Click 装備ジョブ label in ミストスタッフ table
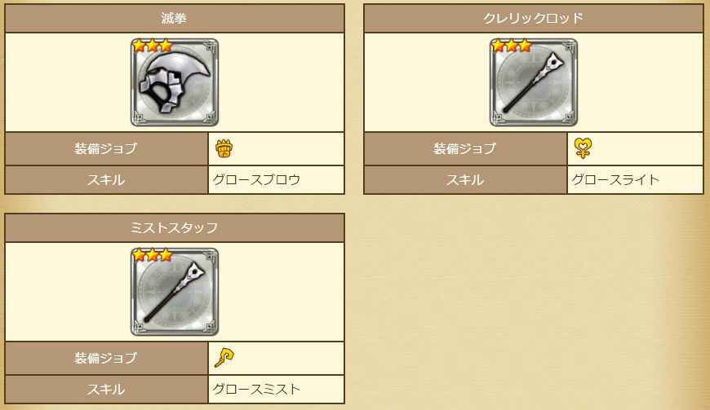 (106, 358)
